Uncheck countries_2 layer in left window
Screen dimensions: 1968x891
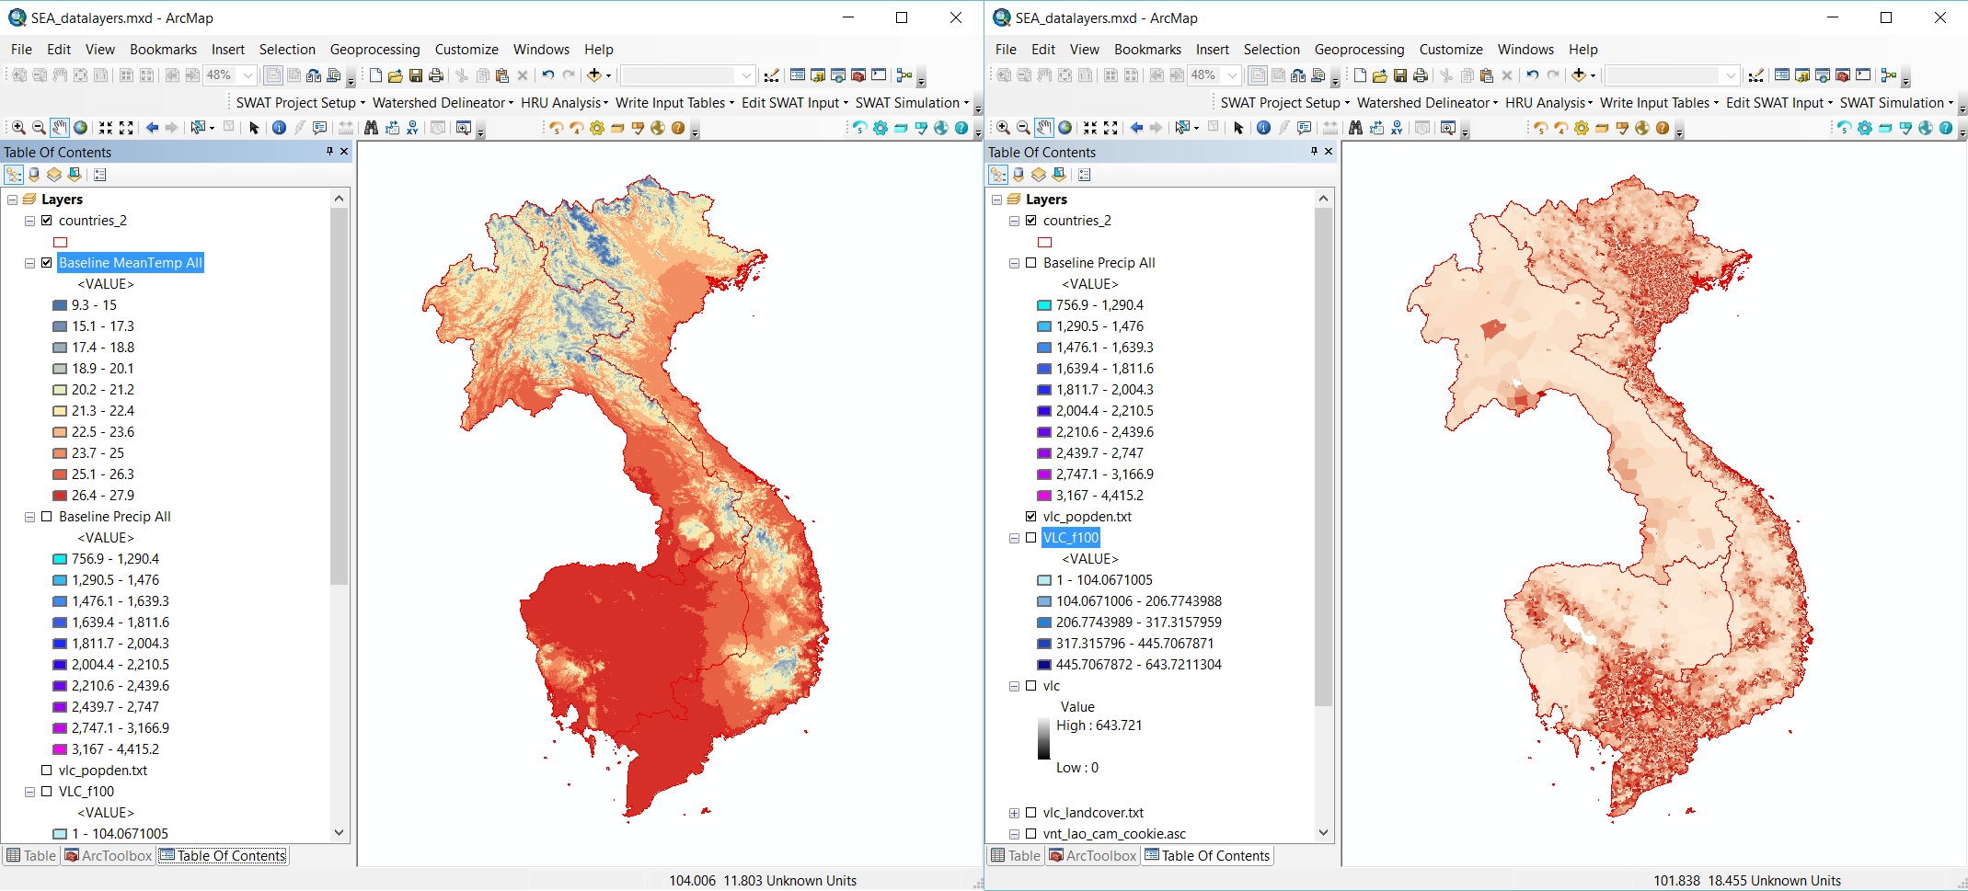tap(47, 221)
